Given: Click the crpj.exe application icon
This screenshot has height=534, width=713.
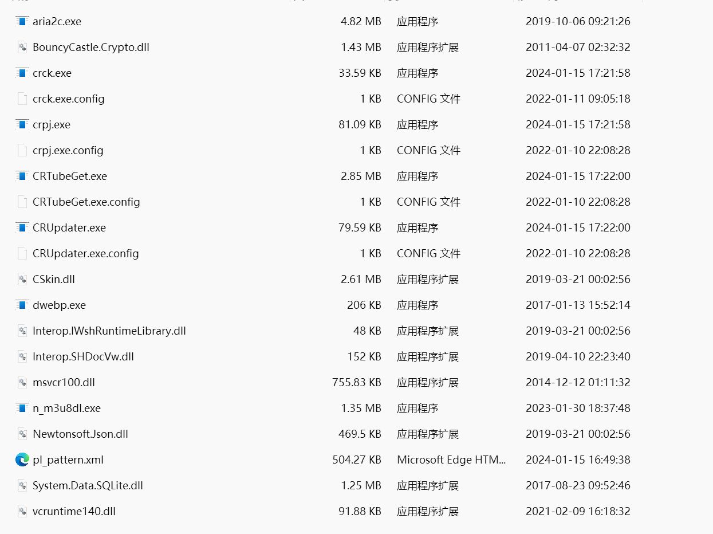Looking at the screenshot, I should click(22, 125).
